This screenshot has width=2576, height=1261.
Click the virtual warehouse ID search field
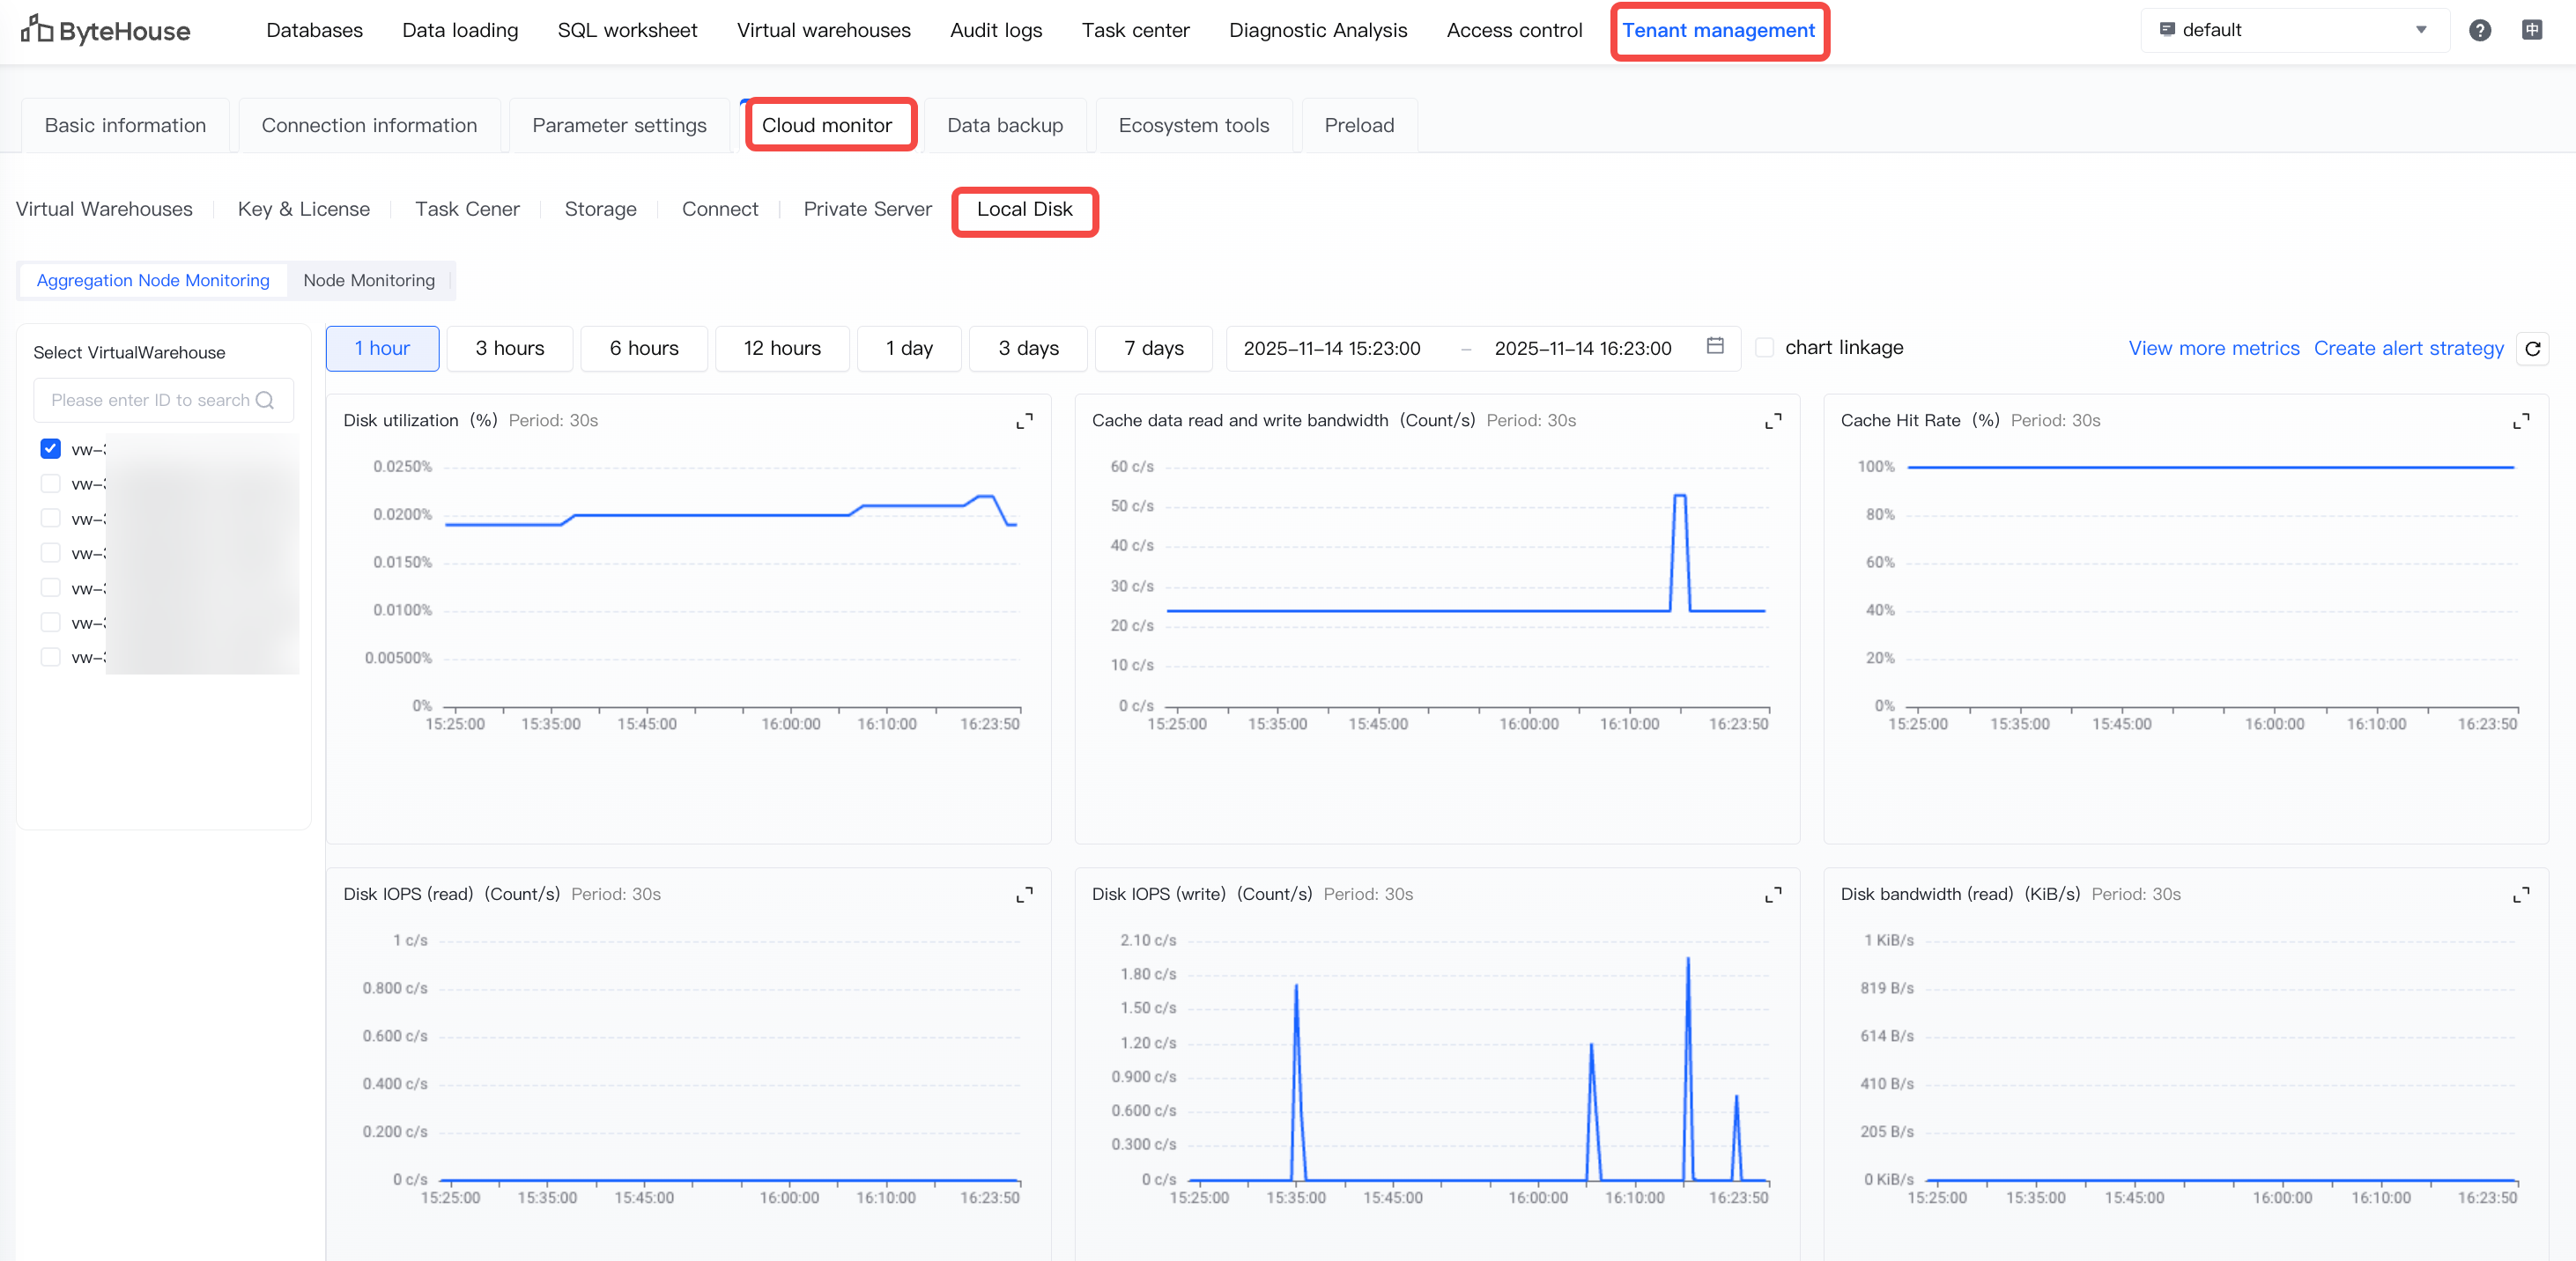click(150, 401)
